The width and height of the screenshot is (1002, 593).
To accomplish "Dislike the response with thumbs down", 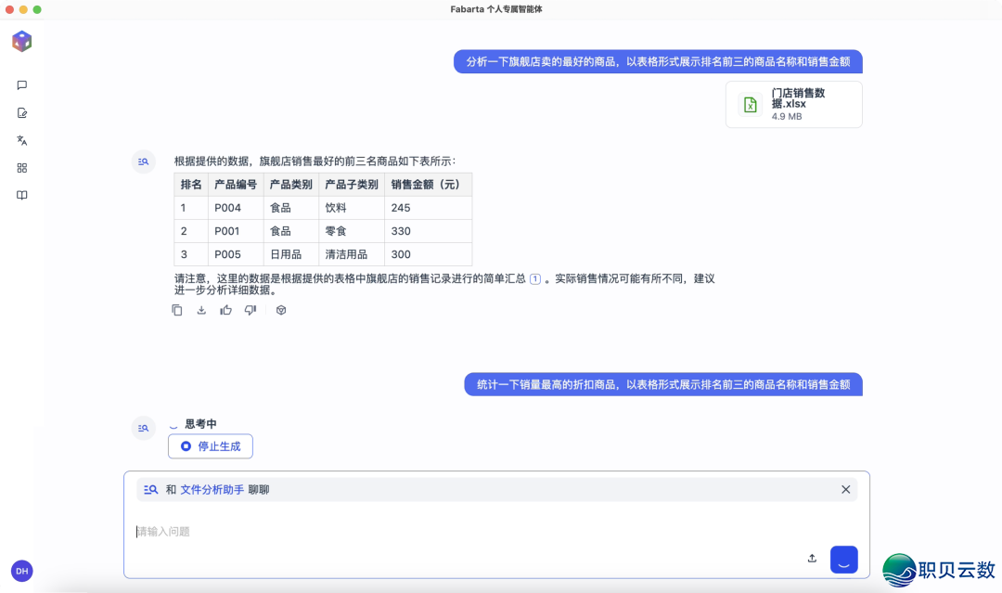I will point(250,310).
